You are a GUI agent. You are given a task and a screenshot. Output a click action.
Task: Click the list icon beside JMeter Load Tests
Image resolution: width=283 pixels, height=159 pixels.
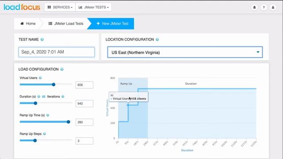click(x=50, y=23)
